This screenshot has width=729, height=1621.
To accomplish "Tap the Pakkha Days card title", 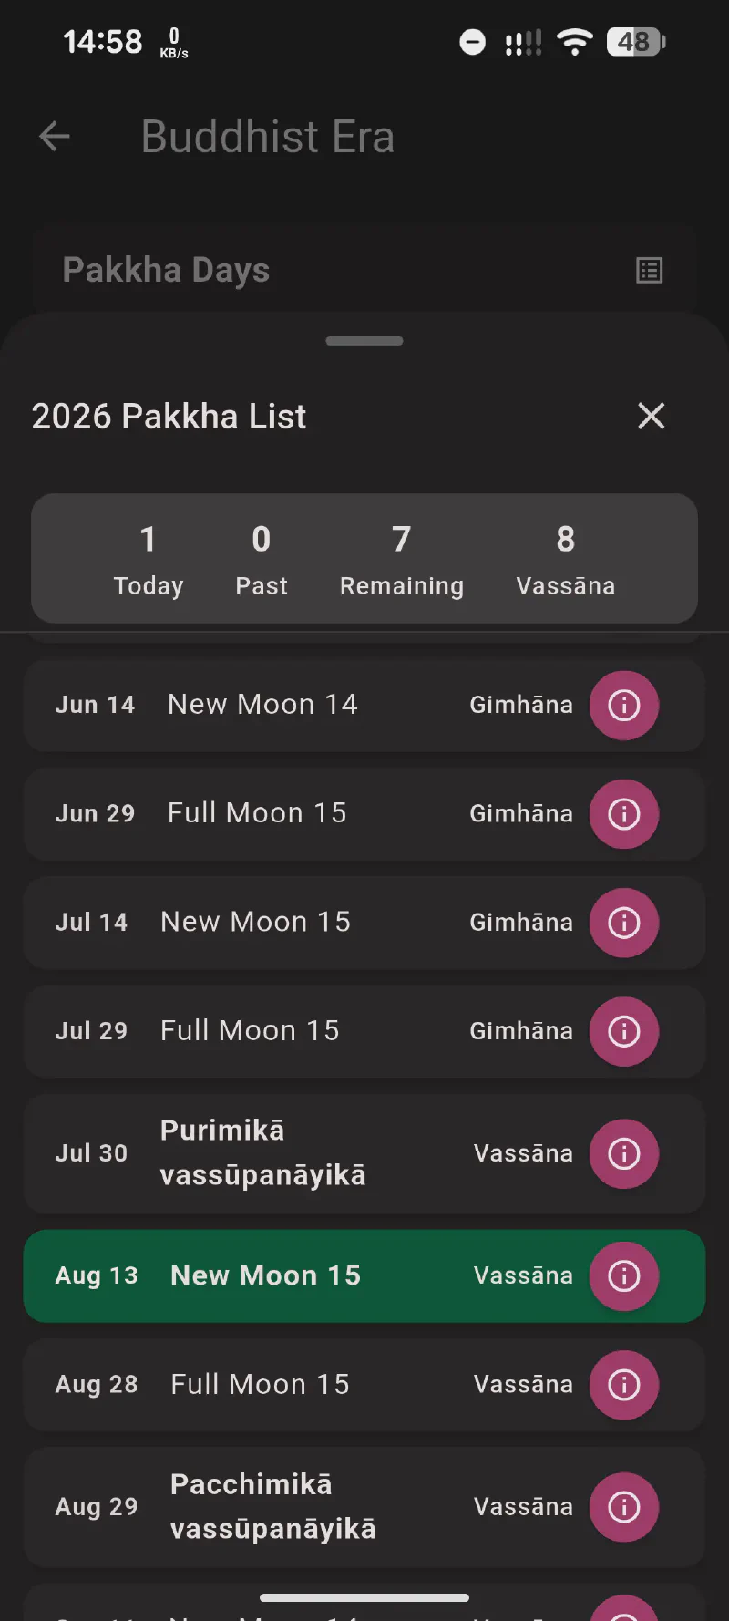I will point(166,270).
